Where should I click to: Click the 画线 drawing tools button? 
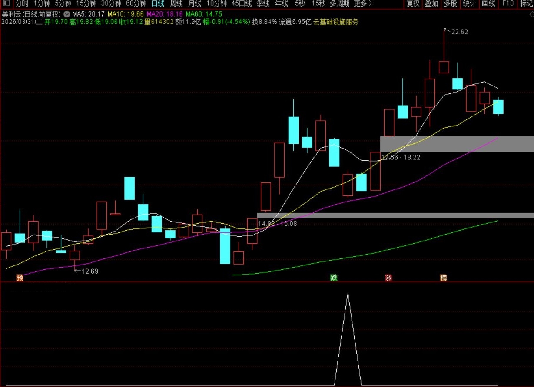coord(488,3)
